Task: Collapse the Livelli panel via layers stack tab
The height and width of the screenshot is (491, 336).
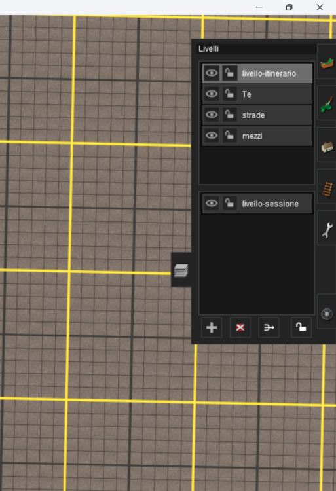Action: [181, 270]
